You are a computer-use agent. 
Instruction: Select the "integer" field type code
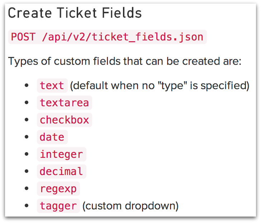(x=61, y=154)
